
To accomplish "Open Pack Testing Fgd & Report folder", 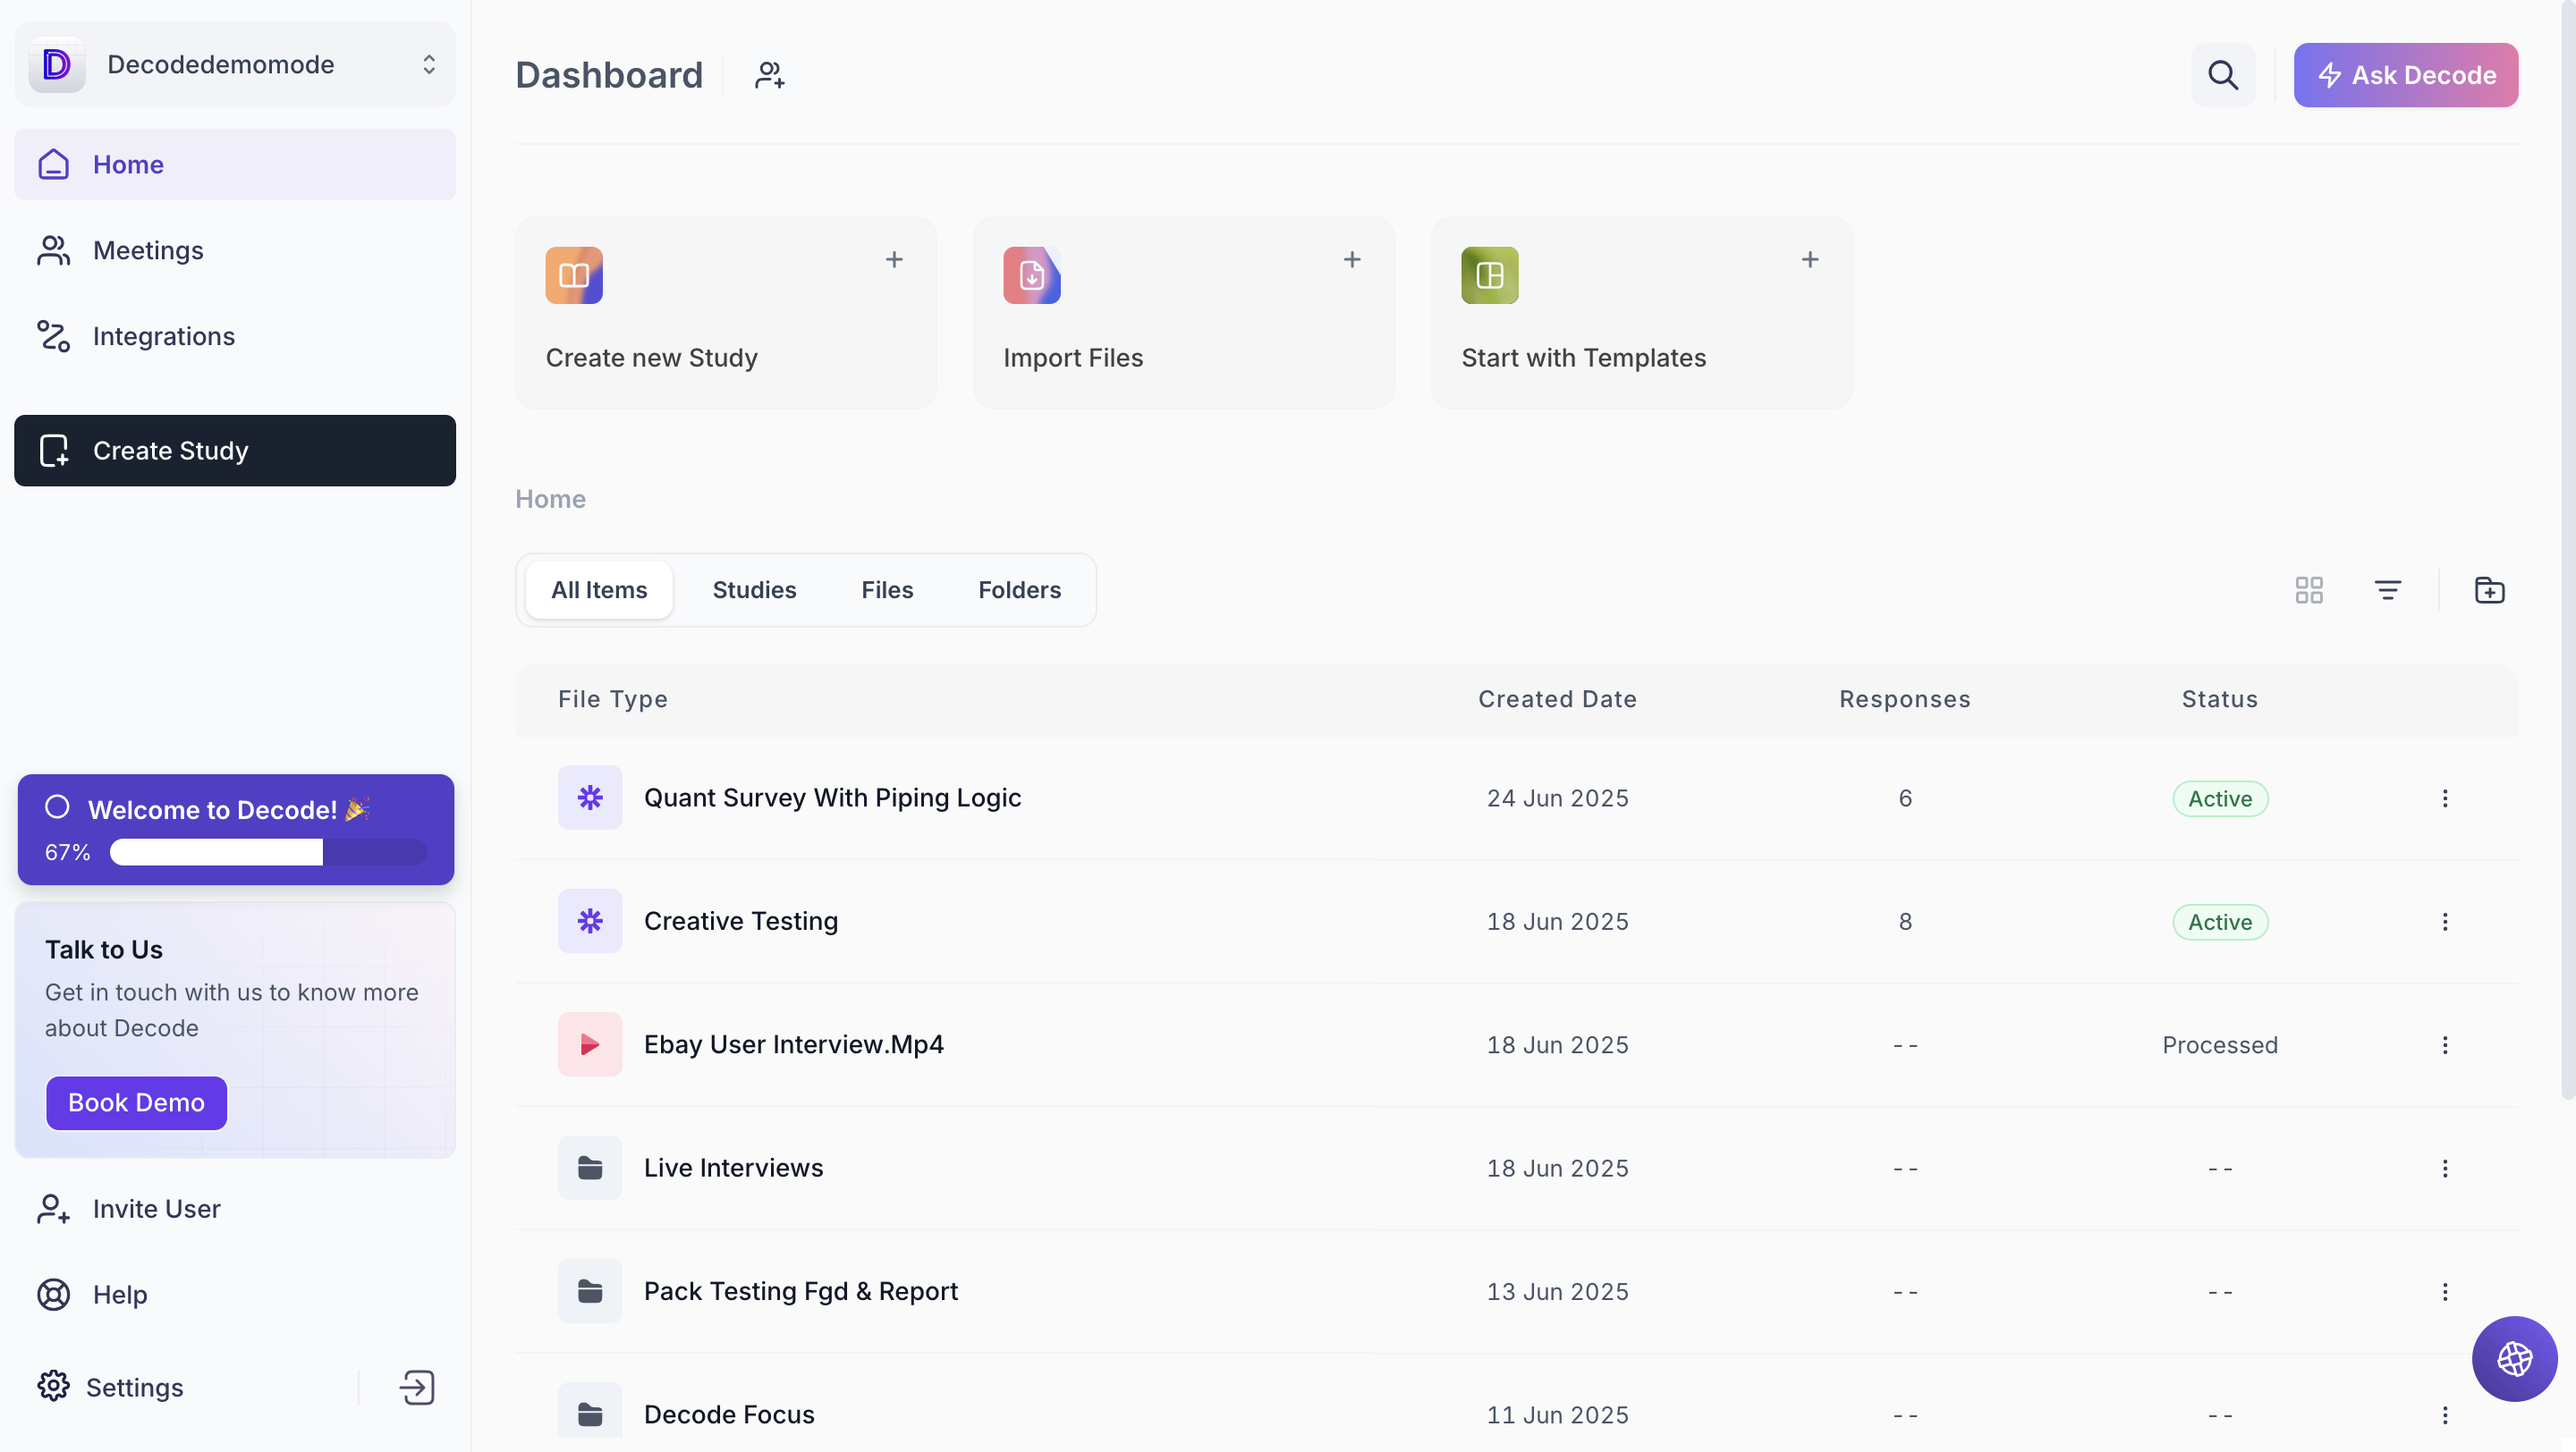I will point(801,1292).
